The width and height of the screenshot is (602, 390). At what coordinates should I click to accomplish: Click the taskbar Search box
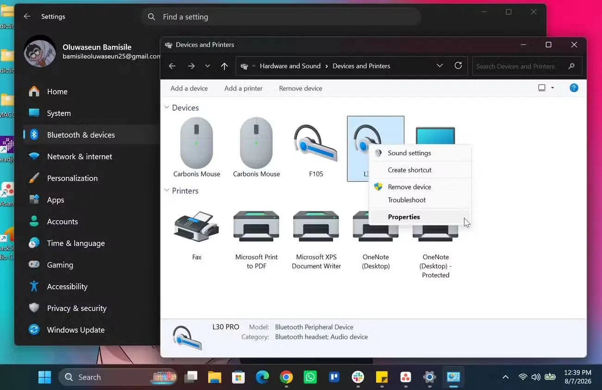(x=119, y=377)
